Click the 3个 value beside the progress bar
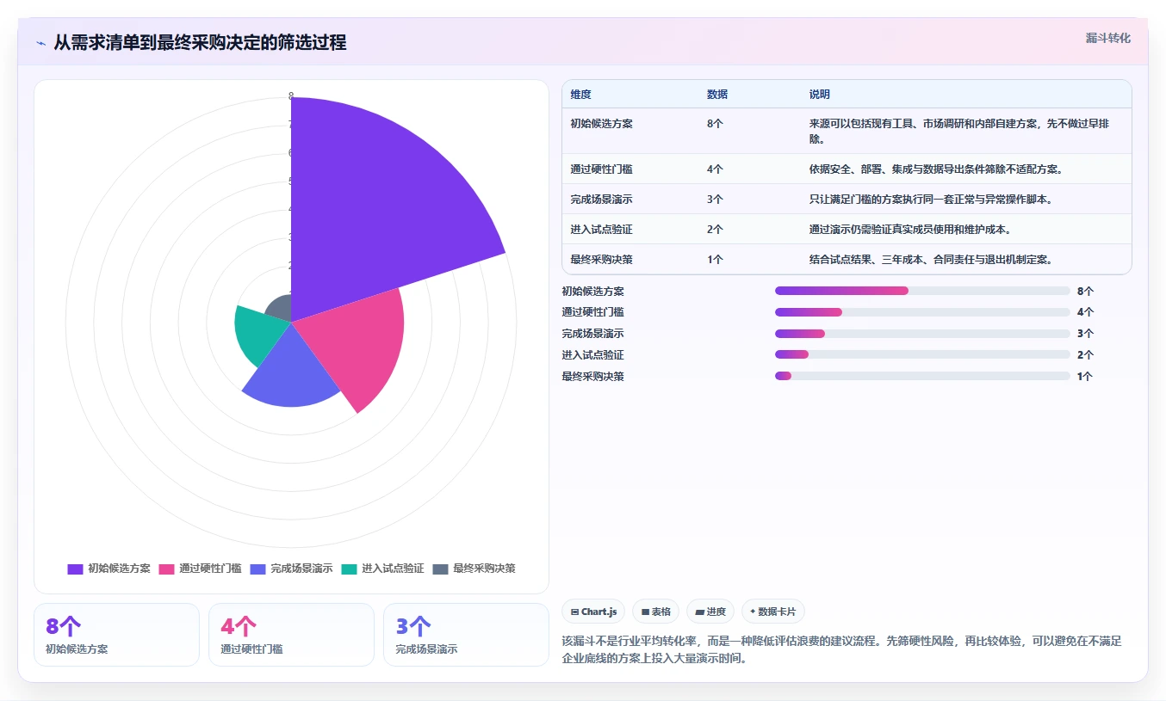 click(x=1085, y=334)
